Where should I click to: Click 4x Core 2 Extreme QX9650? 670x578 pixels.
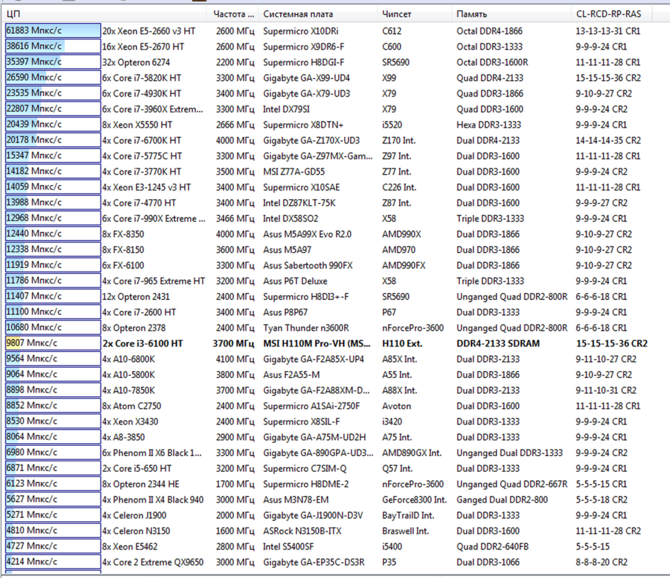153,562
